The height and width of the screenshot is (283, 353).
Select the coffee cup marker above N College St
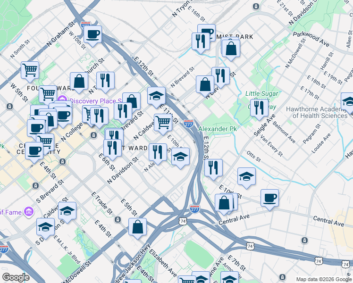tap(63, 117)
